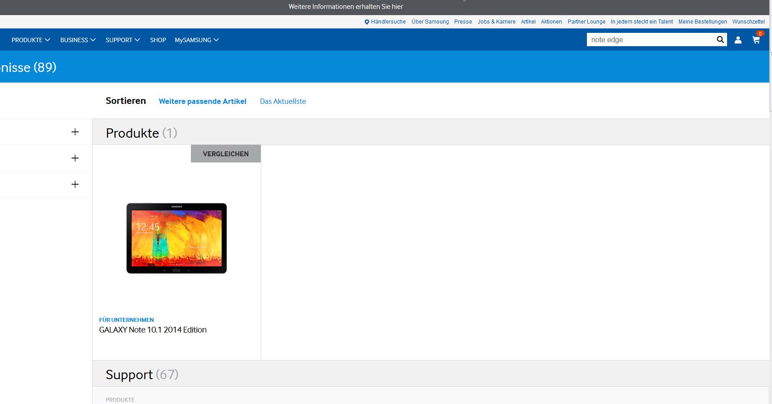Open GALAXY Note 10.1 2014 Edition link
This screenshot has width=772, height=404.
click(x=153, y=330)
